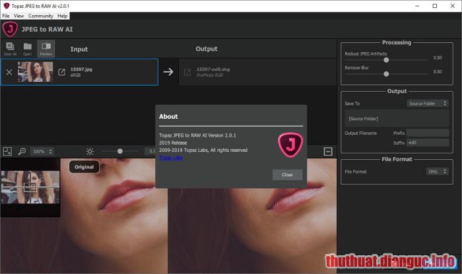Click the preview layout view icon

(x=7, y=151)
